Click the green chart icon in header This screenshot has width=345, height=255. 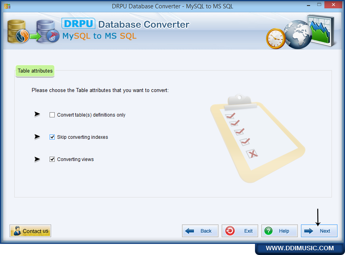click(x=321, y=31)
